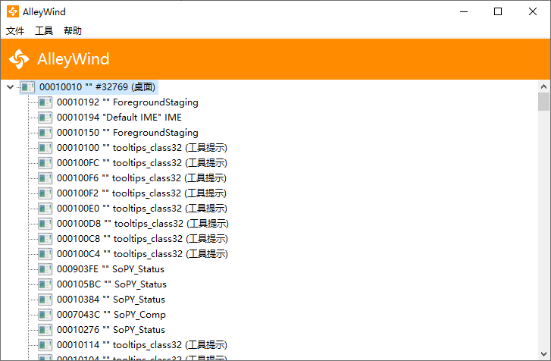Click the window icon beside 0007043C SoPY_Comp
The width and height of the screenshot is (551, 361).
[x=45, y=315]
